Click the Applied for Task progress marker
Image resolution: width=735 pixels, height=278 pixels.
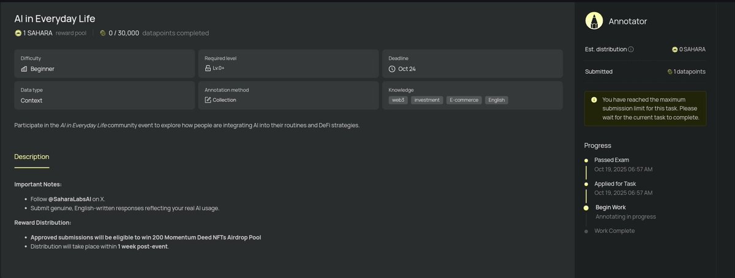tap(586, 184)
